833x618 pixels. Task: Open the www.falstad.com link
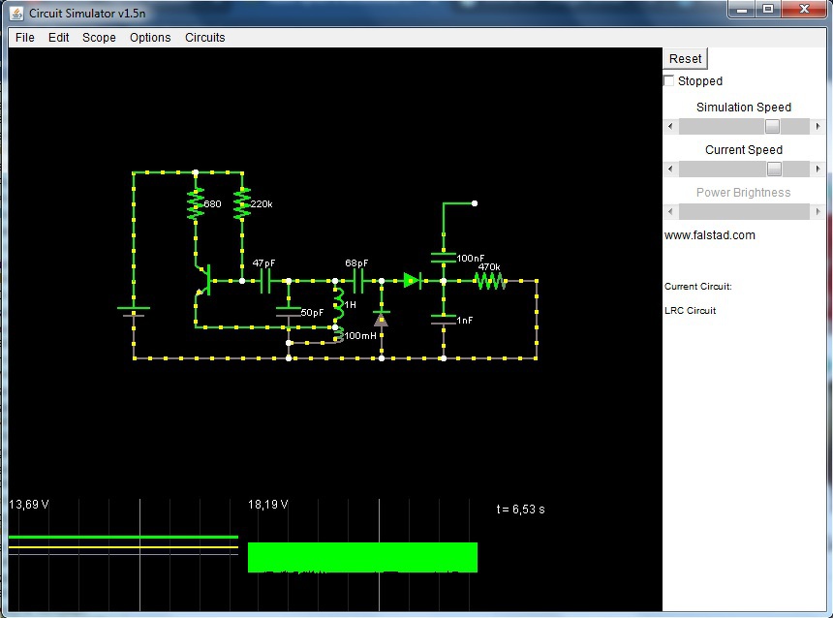[x=709, y=235]
